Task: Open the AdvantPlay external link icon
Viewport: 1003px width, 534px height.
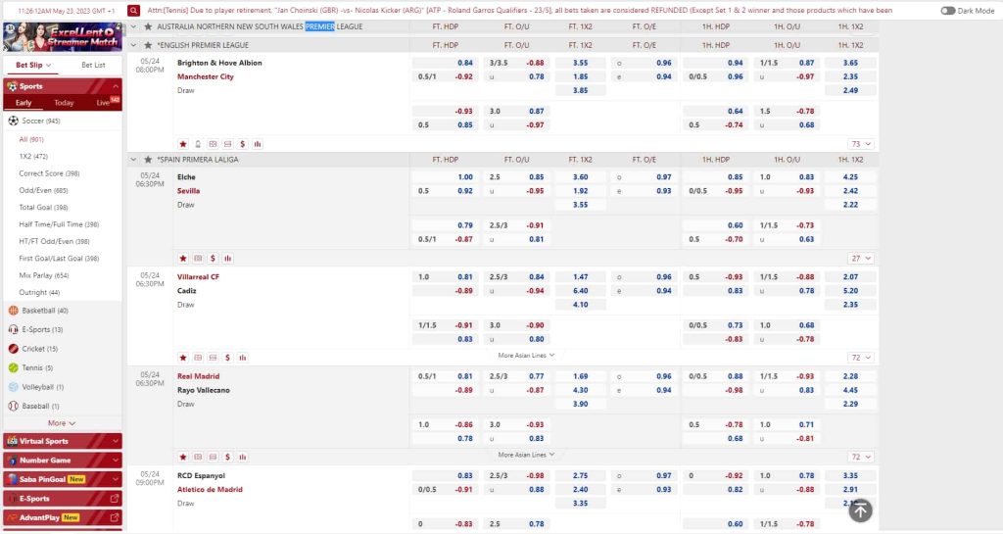Action: [115, 517]
